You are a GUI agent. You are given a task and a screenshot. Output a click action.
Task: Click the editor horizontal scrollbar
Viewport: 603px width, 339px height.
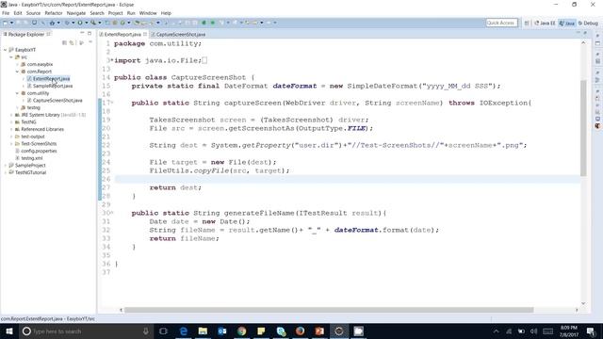point(329,310)
